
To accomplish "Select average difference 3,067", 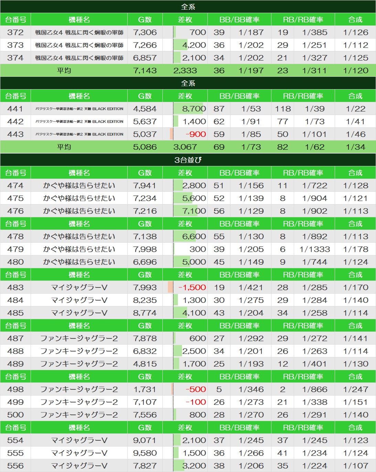I will click(185, 147).
